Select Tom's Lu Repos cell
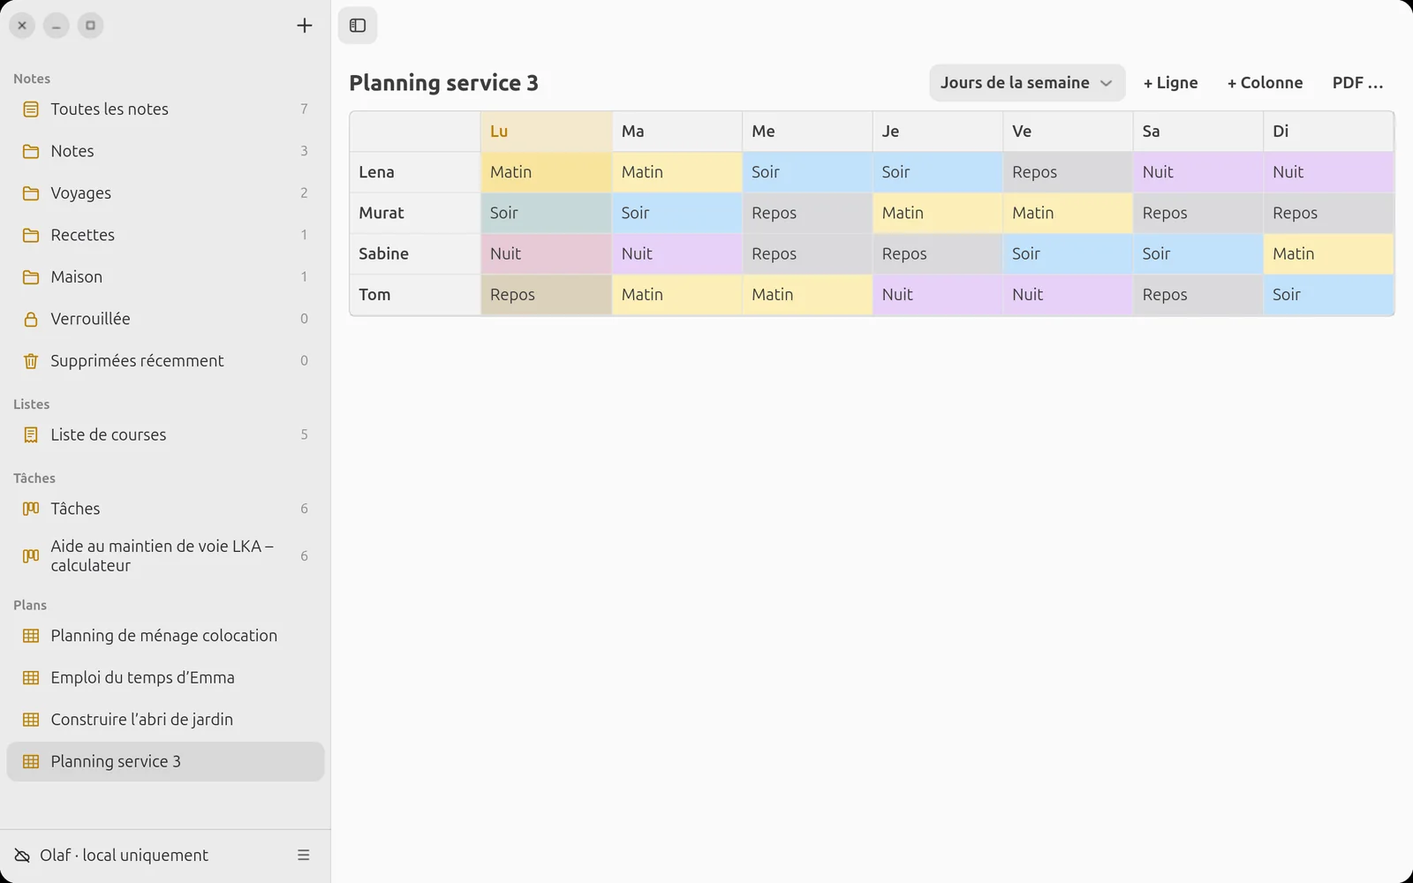The image size is (1413, 883). [547, 295]
